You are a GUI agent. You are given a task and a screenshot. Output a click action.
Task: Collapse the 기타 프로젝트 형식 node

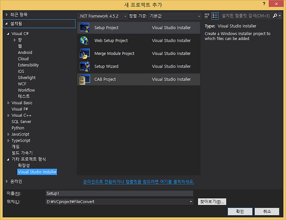tap(8, 159)
